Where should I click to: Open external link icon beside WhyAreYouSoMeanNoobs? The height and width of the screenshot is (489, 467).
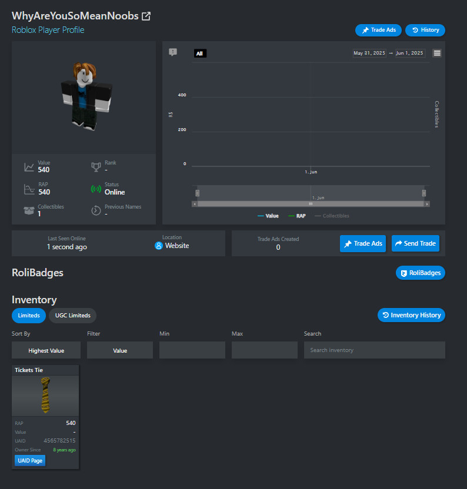click(146, 16)
